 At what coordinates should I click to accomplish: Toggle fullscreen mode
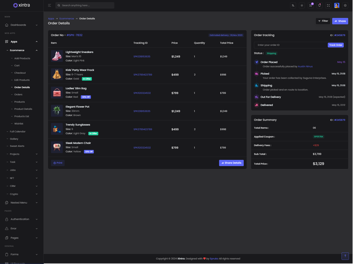click(328, 6)
